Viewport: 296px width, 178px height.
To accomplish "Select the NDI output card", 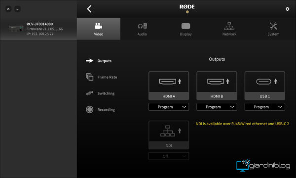I will (169, 135).
